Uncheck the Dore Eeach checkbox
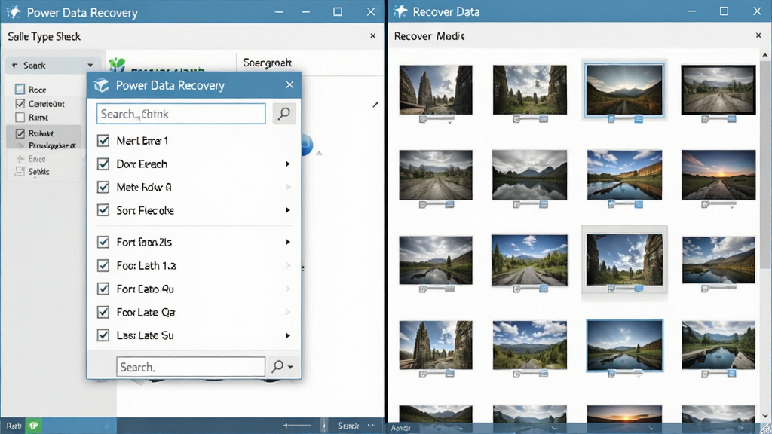 click(x=103, y=164)
